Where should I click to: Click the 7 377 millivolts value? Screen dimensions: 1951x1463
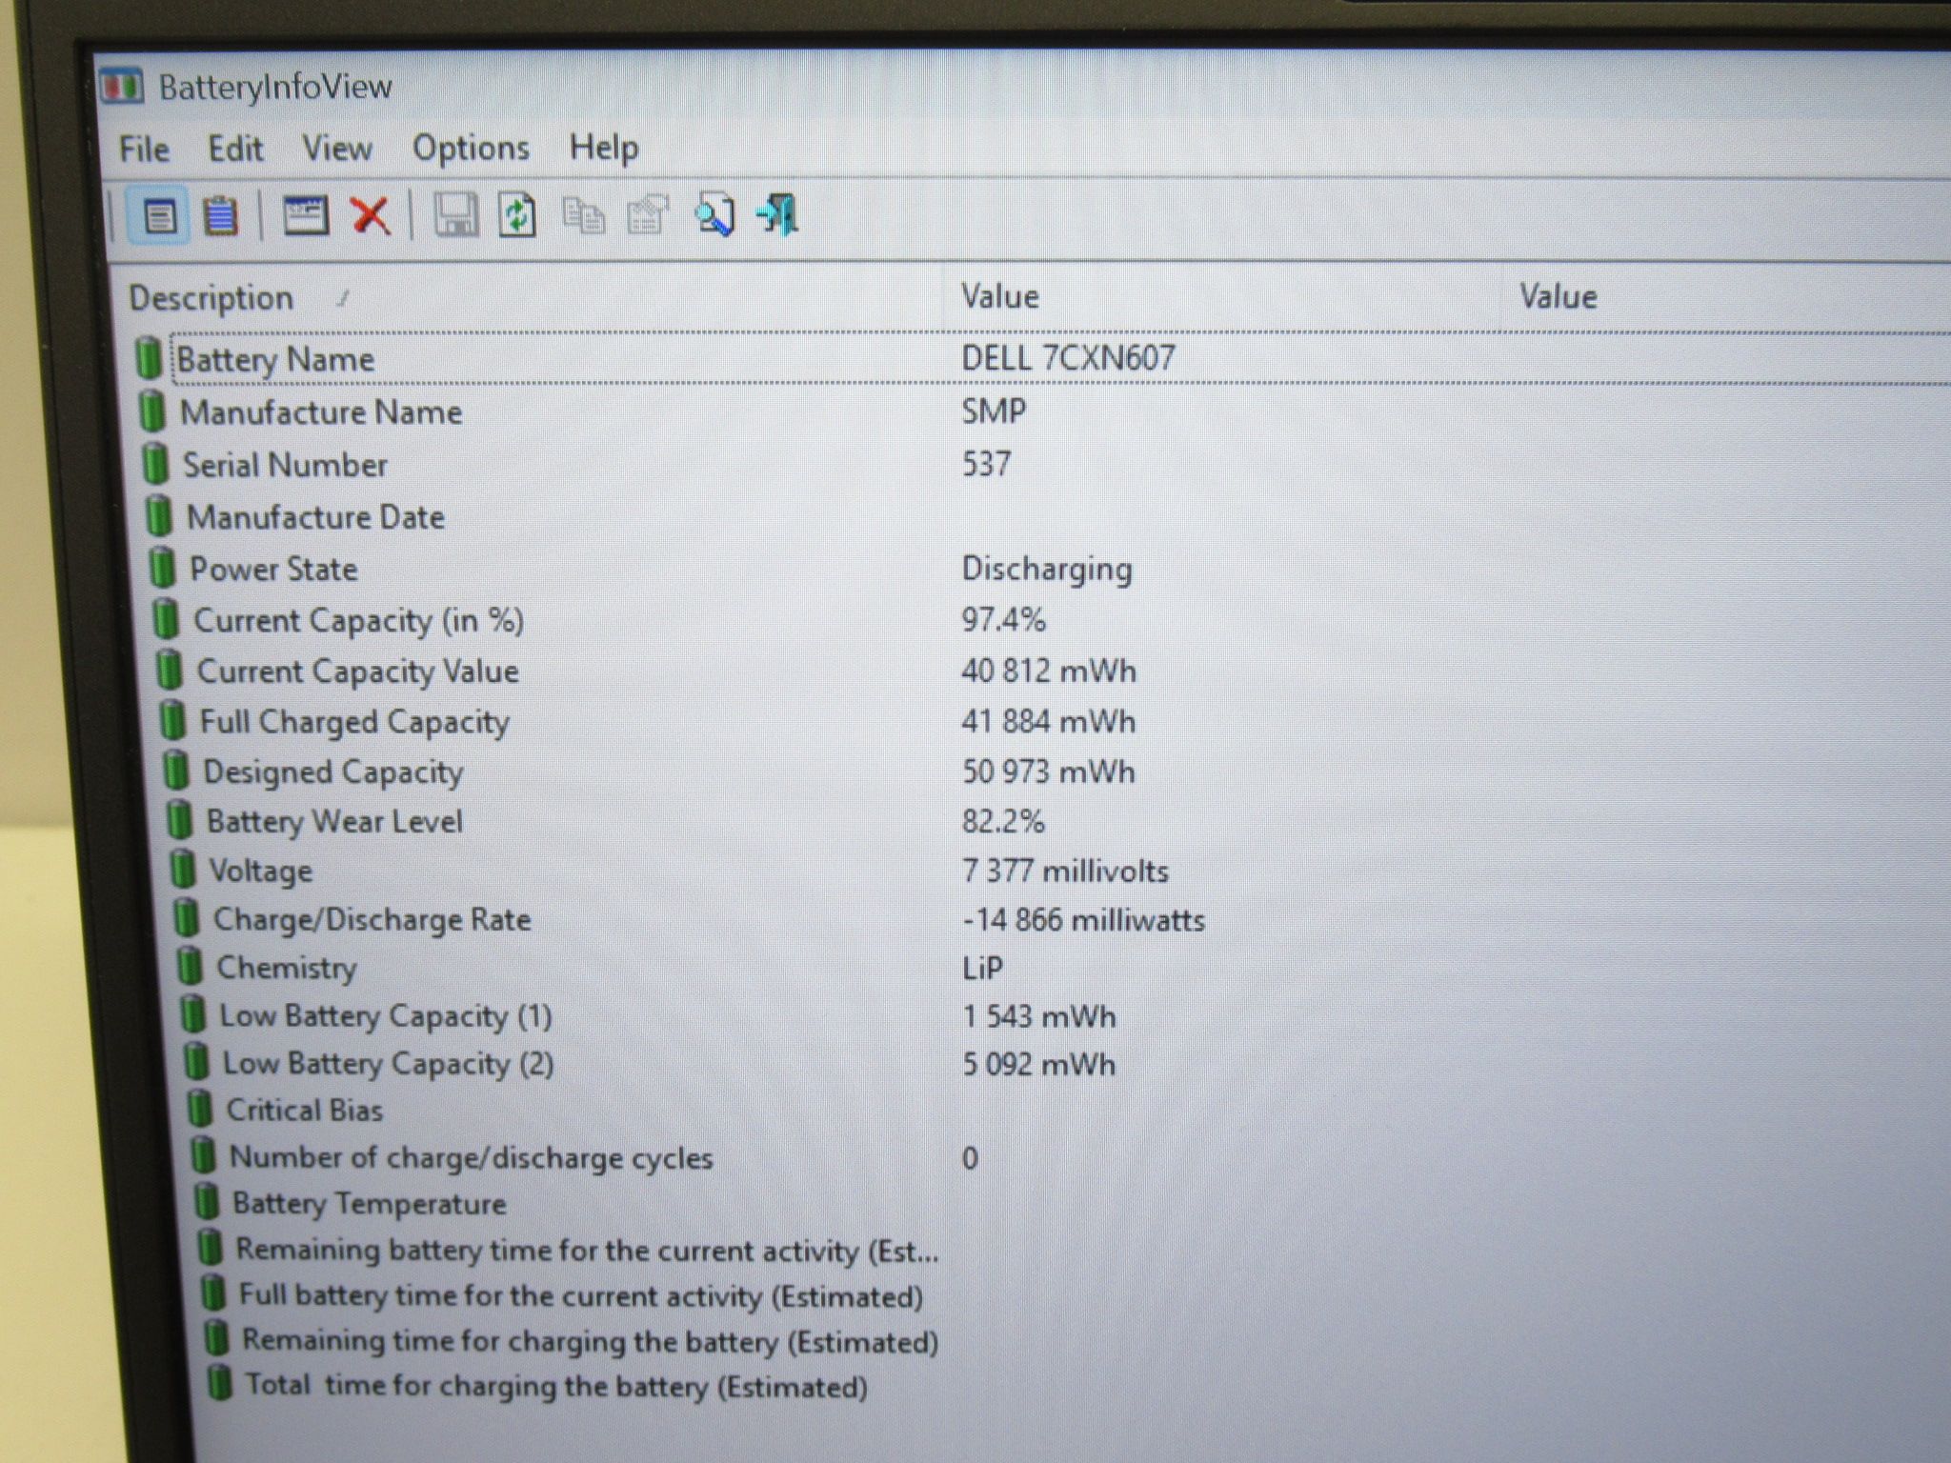tap(1064, 871)
